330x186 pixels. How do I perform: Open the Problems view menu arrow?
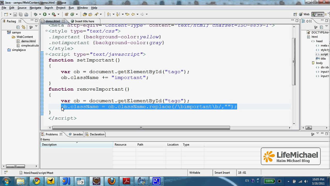pyautogui.click(x=317, y=134)
